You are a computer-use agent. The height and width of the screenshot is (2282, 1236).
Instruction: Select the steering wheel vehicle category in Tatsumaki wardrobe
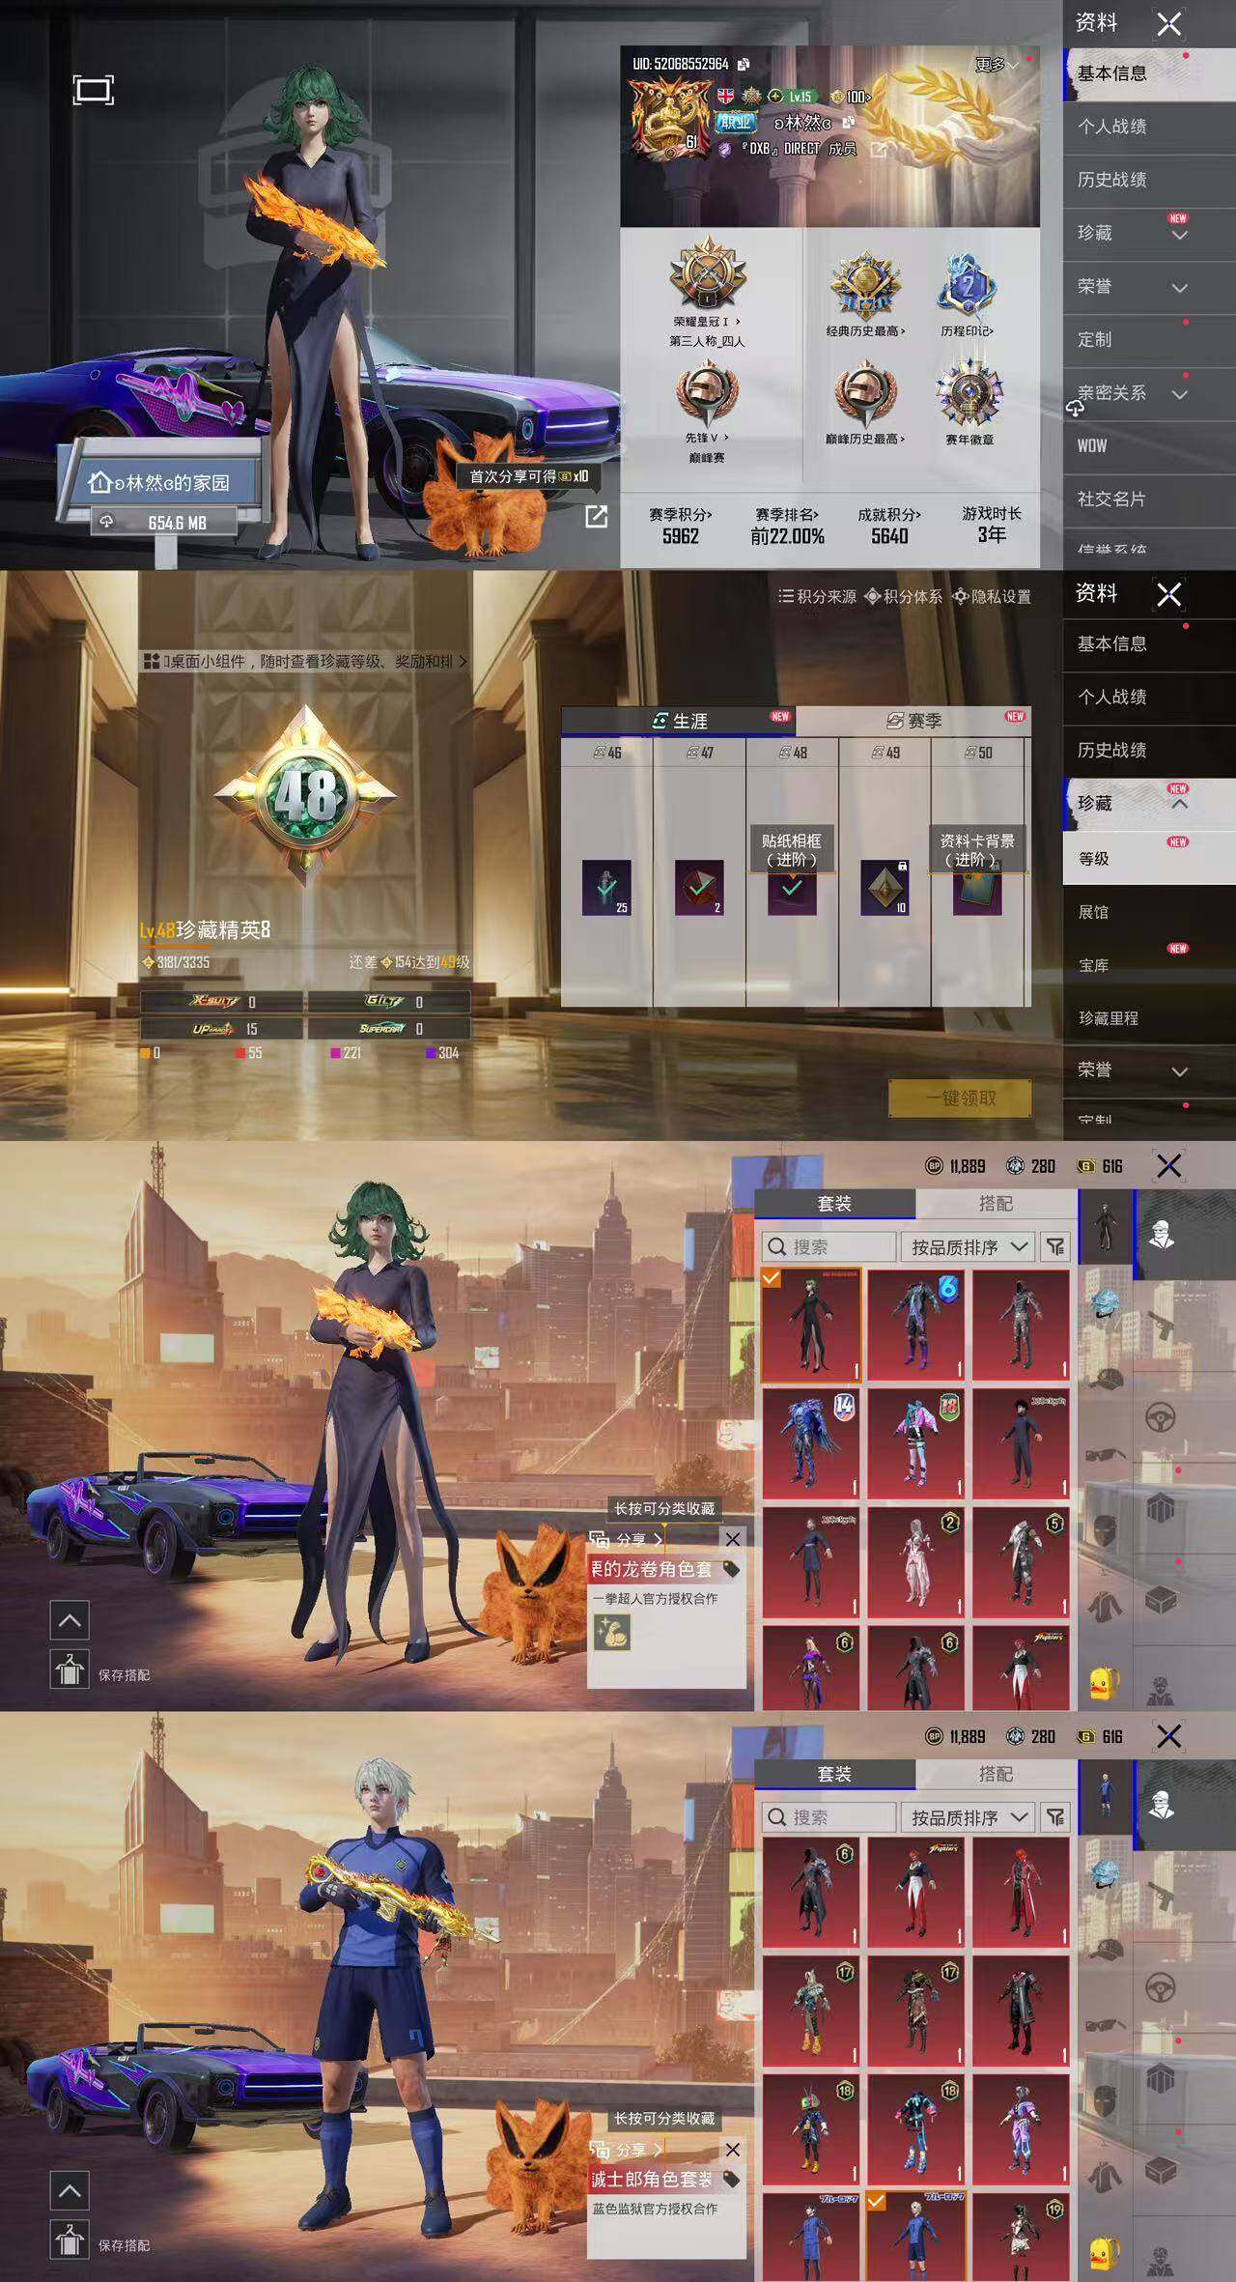pyautogui.click(x=1160, y=1417)
